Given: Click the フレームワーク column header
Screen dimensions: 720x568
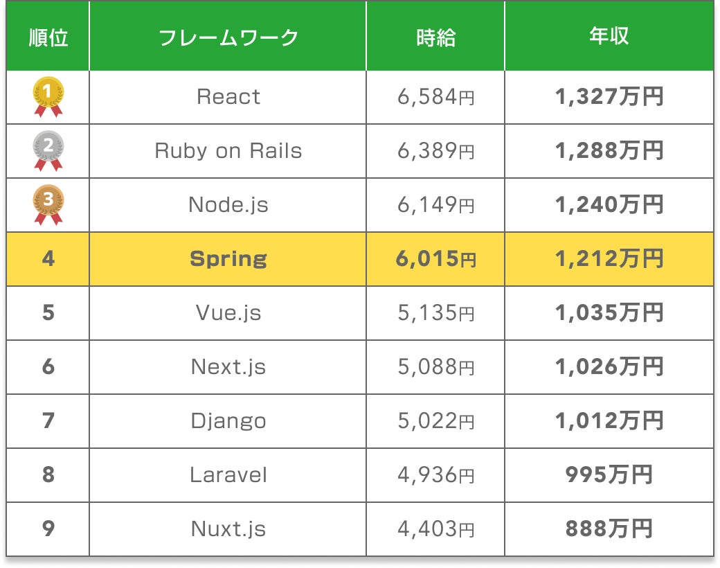Looking at the screenshot, I should pyautogui.click(x=228, y=37).
